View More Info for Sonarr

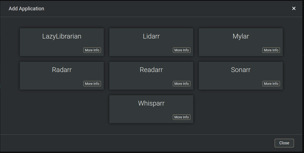tap(271, 84)
